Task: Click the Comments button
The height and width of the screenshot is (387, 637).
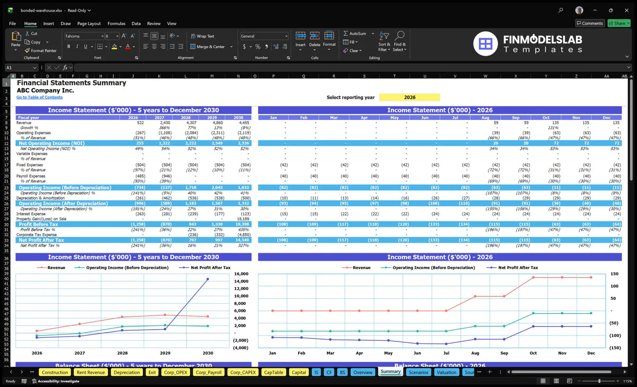Action: point(590,23)
